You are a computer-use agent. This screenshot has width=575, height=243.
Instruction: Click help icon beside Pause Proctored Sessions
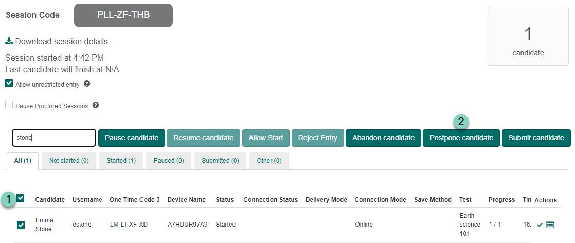click(95, 105)
